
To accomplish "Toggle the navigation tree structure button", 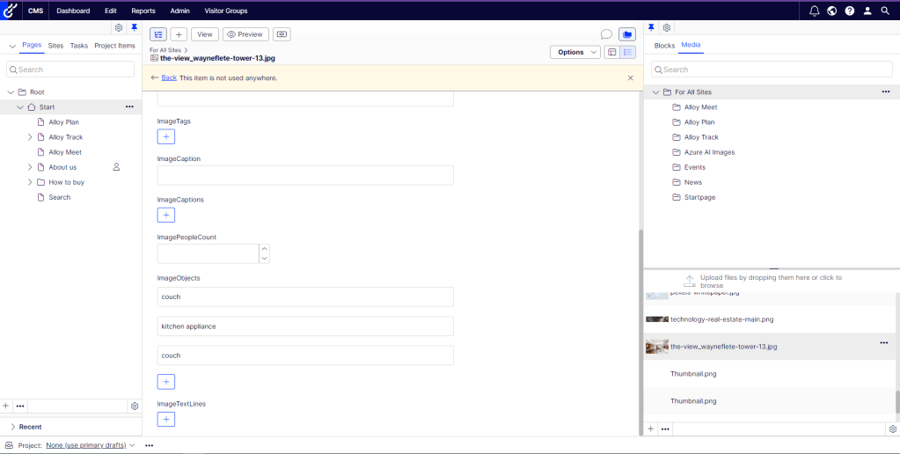I will point(158,34).
